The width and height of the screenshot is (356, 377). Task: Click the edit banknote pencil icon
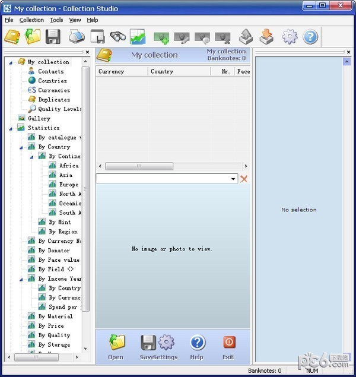click(182, 38)
